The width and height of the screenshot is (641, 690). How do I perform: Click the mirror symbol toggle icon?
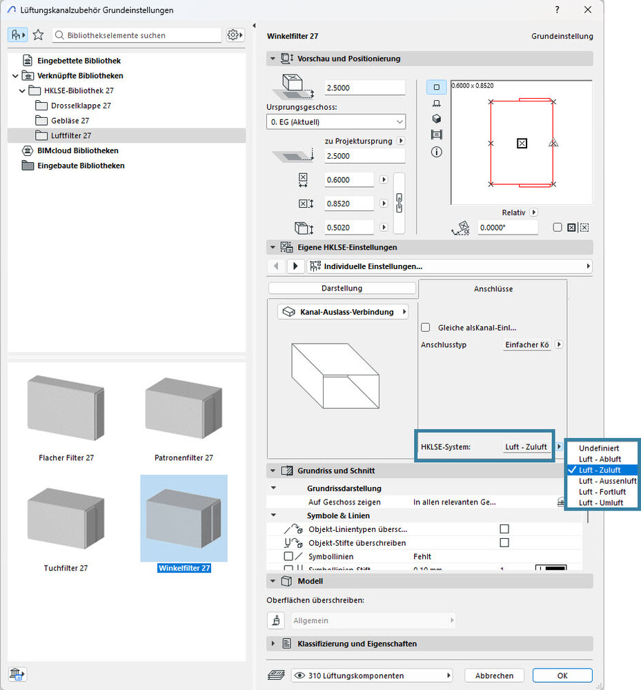[x=571, y=228]
